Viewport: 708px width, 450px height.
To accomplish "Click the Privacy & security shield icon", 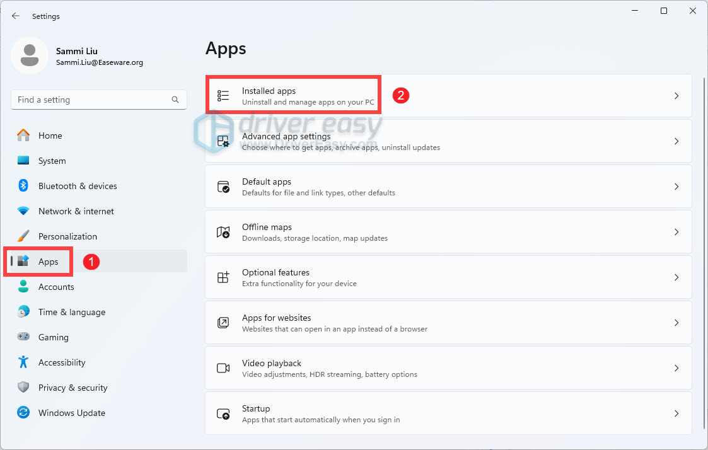I will (x=24, y=387).
